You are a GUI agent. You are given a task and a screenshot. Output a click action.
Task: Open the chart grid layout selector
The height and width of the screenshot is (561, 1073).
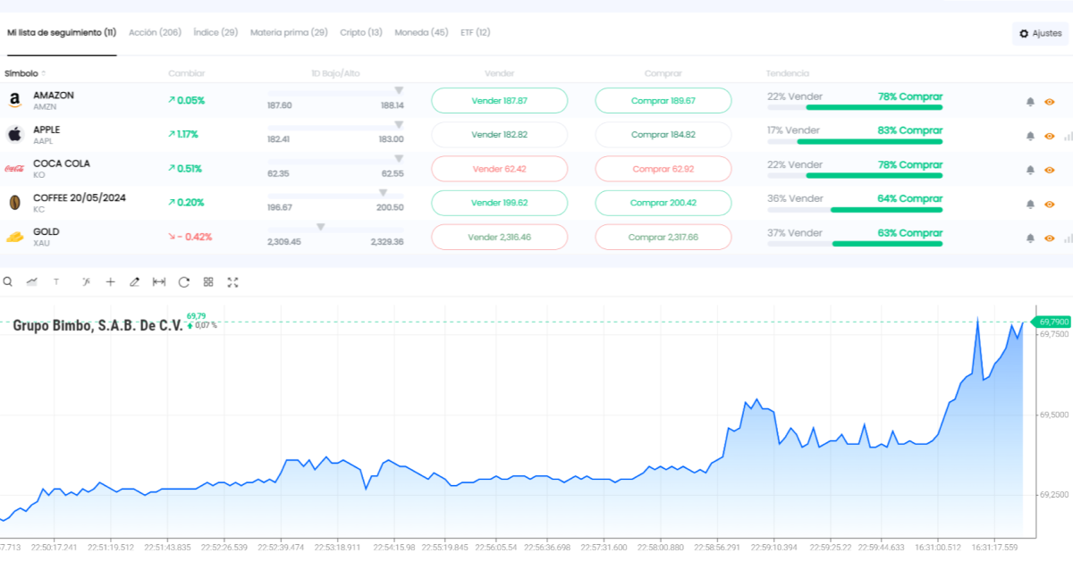coord(208,281)
